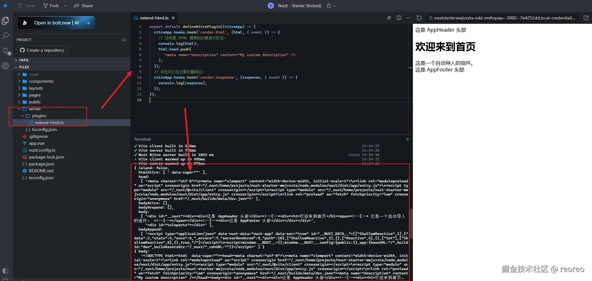Open the Fork dropdown arrow
Screen dimensions: 592x281
pyautogui.click(x=65, y=6)
